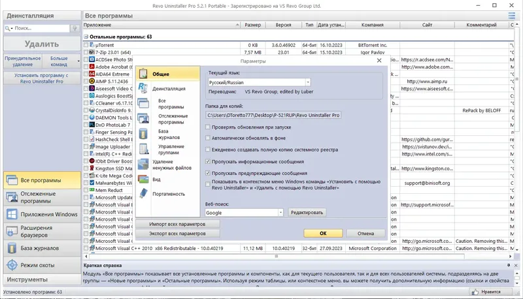Select Портативность in Parameters list

169,194
